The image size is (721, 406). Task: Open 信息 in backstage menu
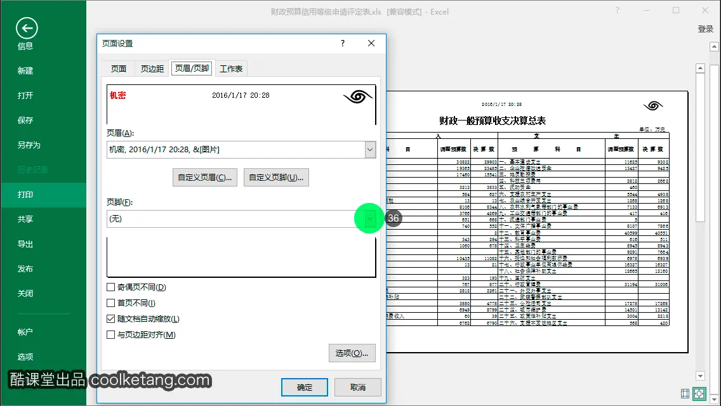tap(25, 46)
